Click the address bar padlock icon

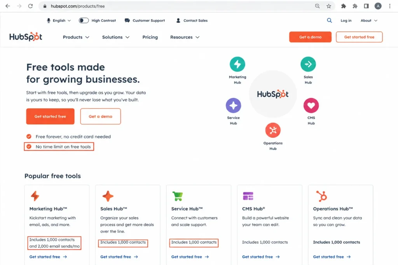coord(45,6)
